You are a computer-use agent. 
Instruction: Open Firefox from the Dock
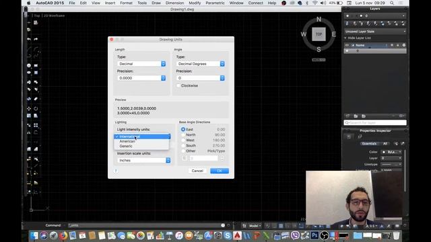tap(63, 235)
